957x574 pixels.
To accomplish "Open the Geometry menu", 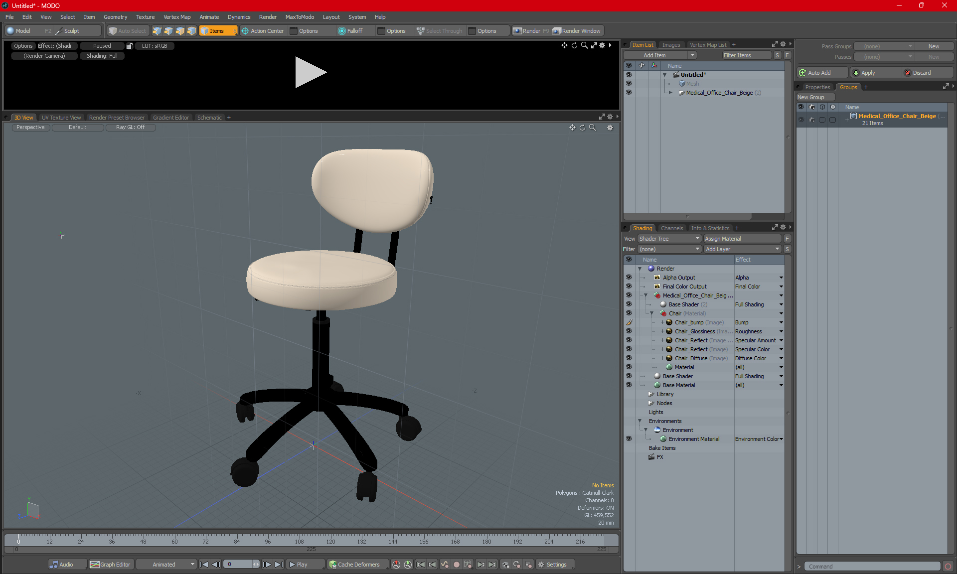I will [115, 17].
